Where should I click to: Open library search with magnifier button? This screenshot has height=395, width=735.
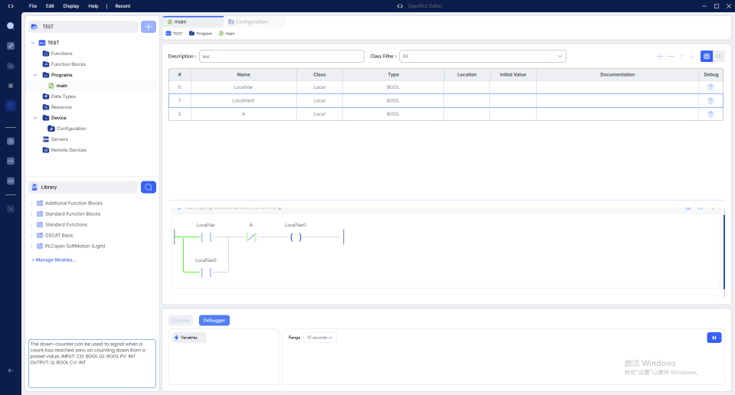tap(148, 187)
